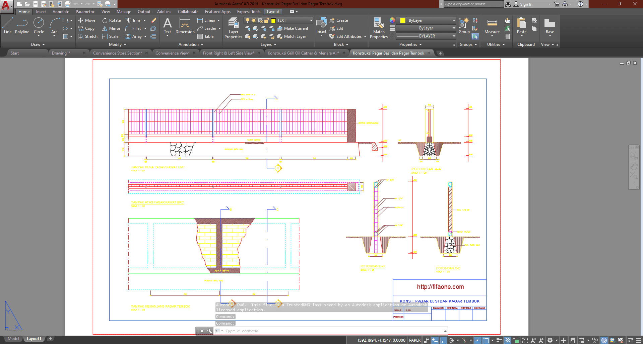Open the TEXT layer dropdown
This screenshot has height=344, width=643.
click(x=311, y=20)
